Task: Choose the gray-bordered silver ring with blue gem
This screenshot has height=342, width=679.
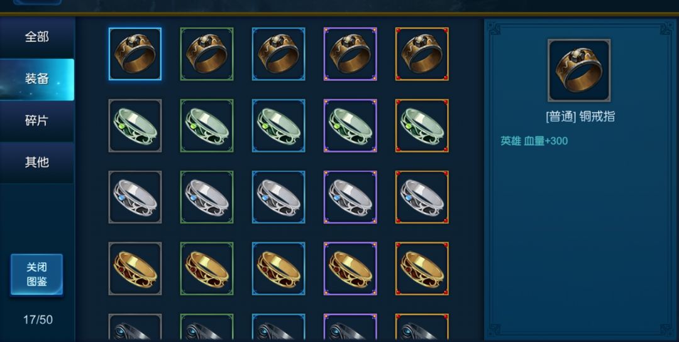Action: pyautogui.click(x=135, y=197)
